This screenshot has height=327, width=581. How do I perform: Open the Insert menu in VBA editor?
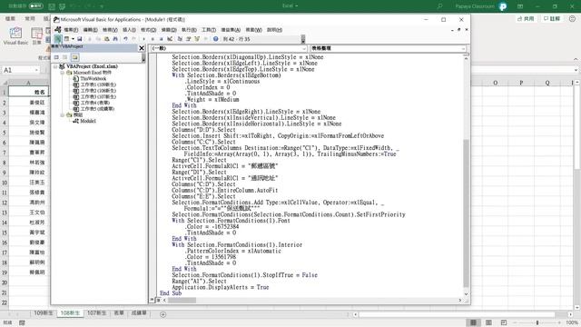[x=129, y=30]
